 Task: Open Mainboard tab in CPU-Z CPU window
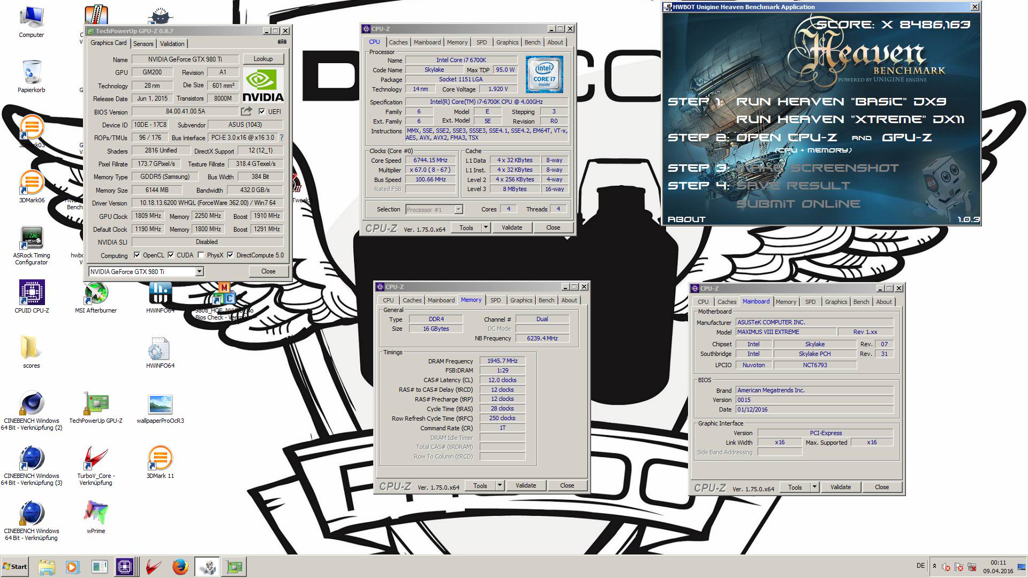point(427,42)
